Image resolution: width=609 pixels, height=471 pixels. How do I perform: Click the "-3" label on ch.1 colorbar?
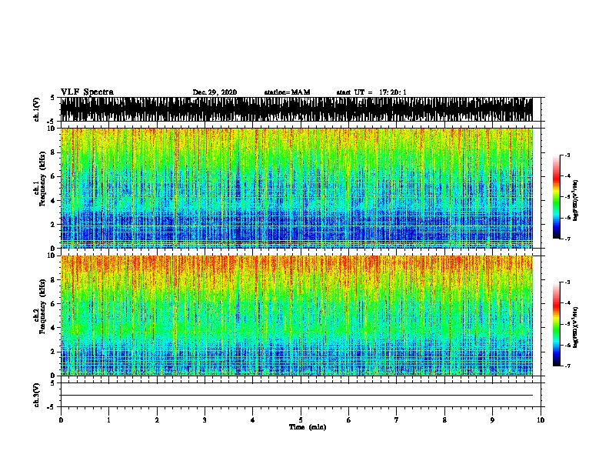click(x=567, y=155)
